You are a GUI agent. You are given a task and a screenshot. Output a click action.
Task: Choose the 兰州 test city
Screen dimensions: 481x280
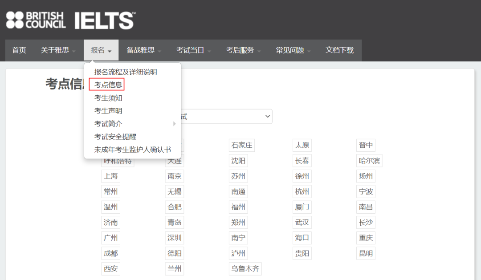coord(175,269)
